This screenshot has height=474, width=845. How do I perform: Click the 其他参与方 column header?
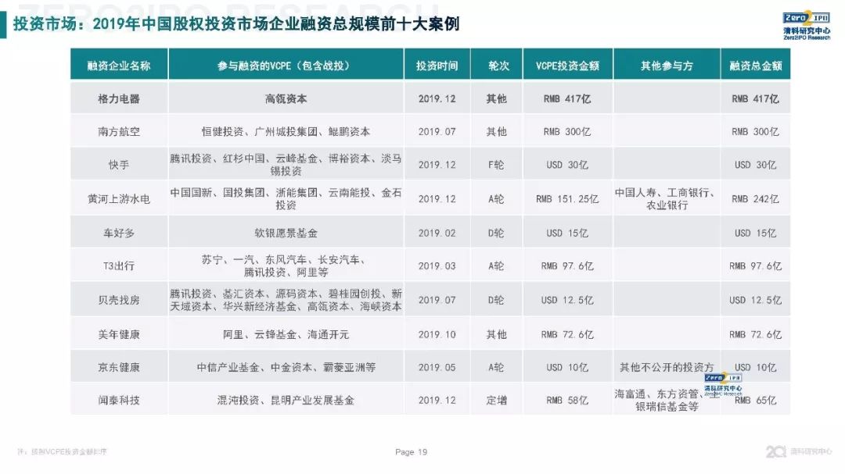pyautogui.click(x=667, y=65)
